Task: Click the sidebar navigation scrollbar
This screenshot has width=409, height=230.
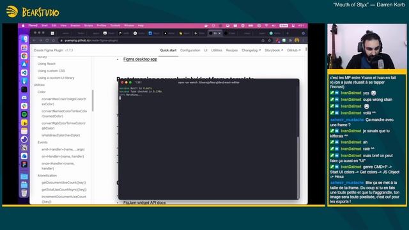Action: (x=93, y=100)
